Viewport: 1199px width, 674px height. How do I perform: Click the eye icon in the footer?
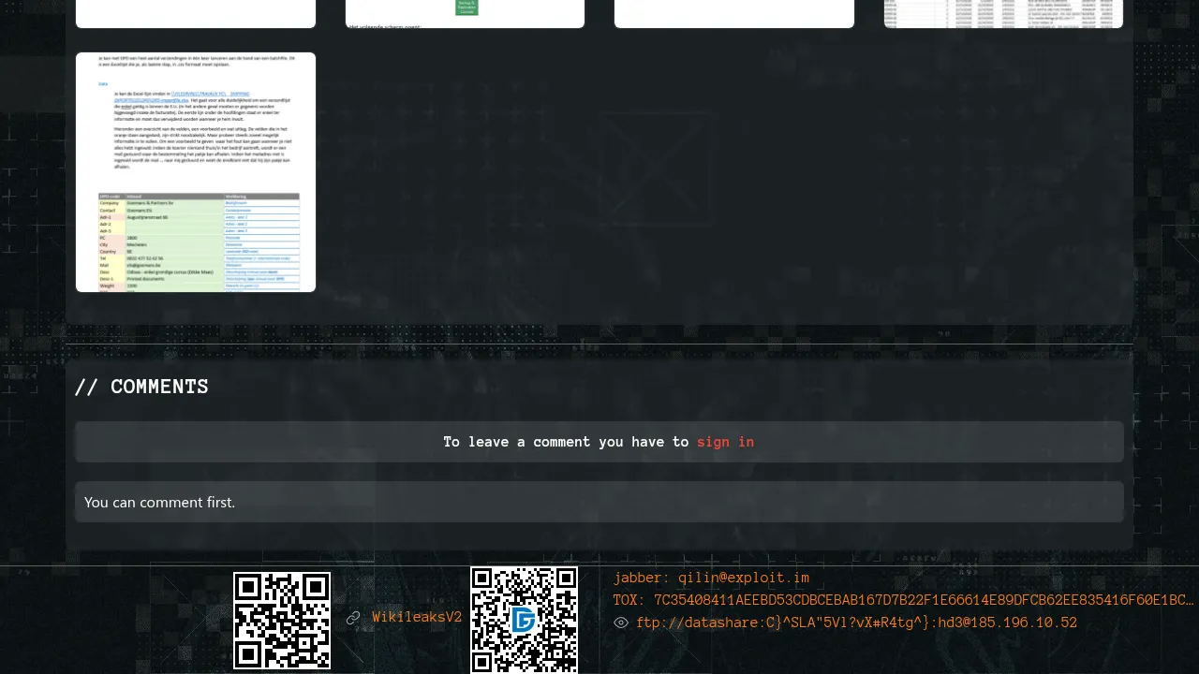[x=621, y=623]
